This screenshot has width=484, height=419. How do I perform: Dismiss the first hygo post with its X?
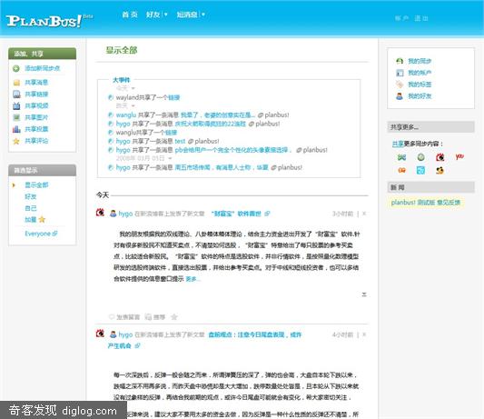364,214
